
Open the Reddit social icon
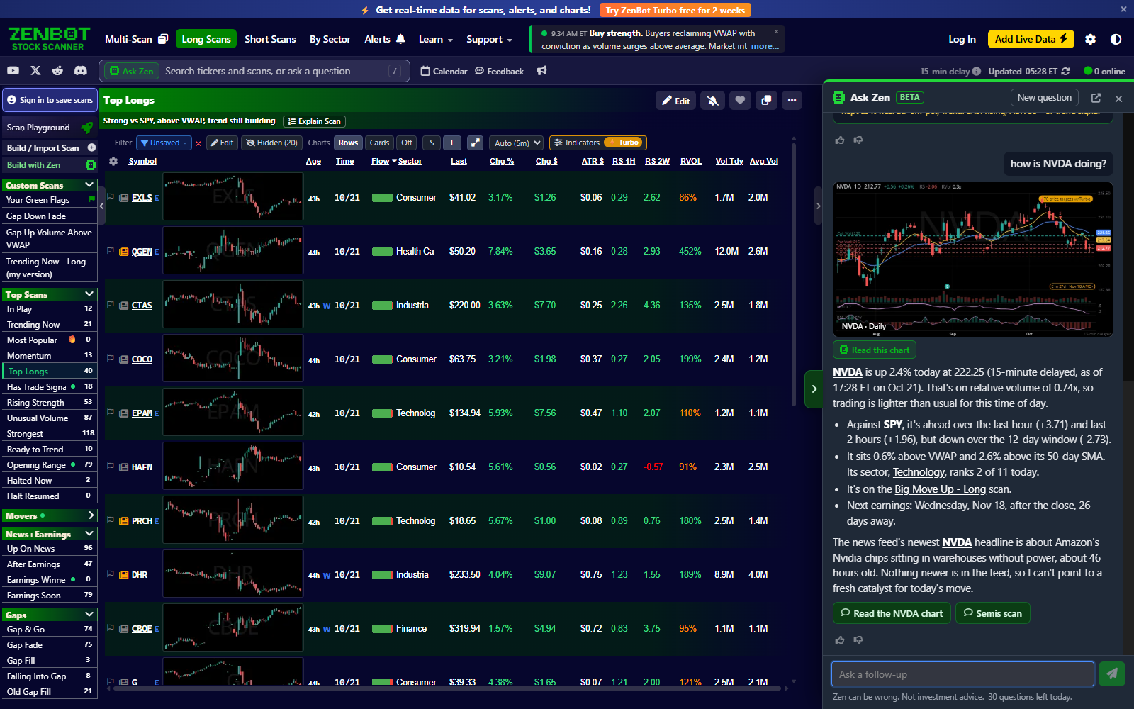tap(57, 71)
